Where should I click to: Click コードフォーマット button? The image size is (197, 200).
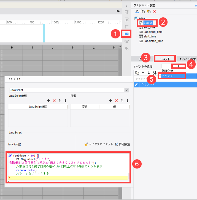pyautogui.click(x=99, y=144)
